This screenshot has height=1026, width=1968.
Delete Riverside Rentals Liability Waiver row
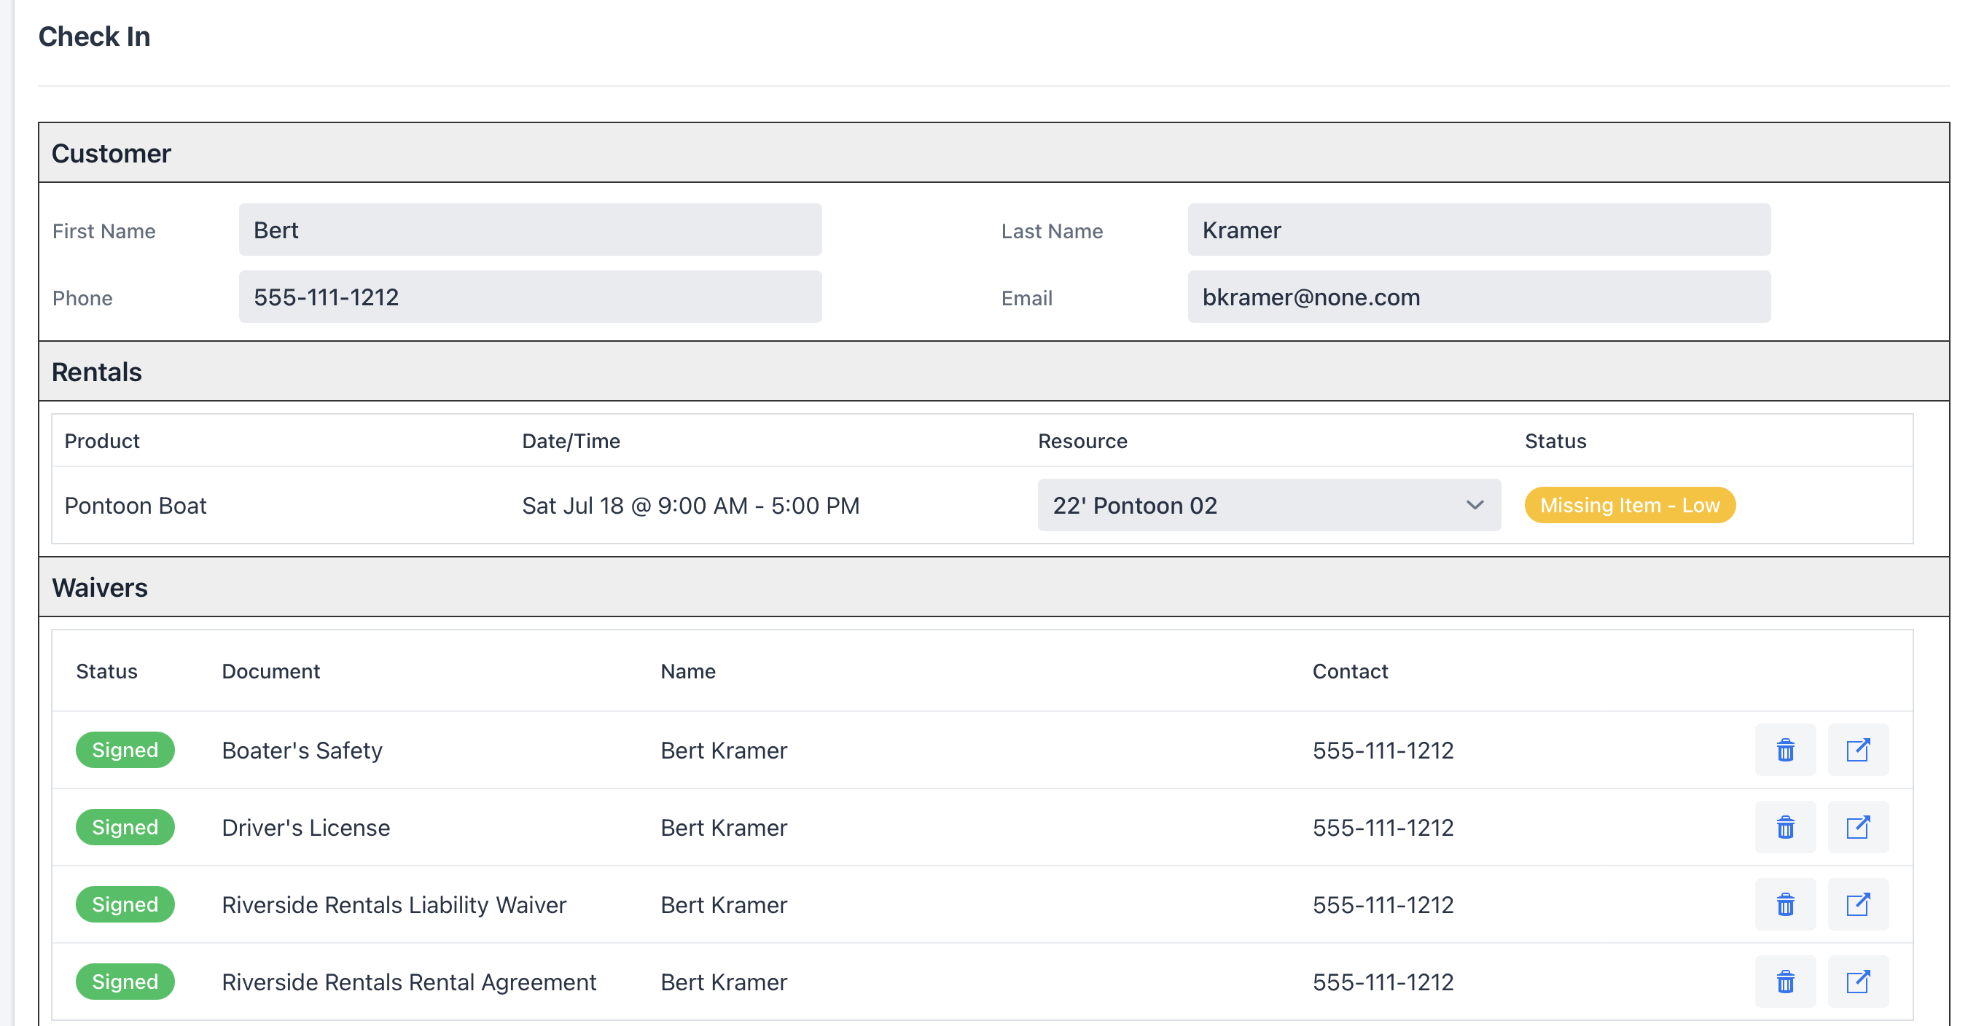coord(1784,904)
